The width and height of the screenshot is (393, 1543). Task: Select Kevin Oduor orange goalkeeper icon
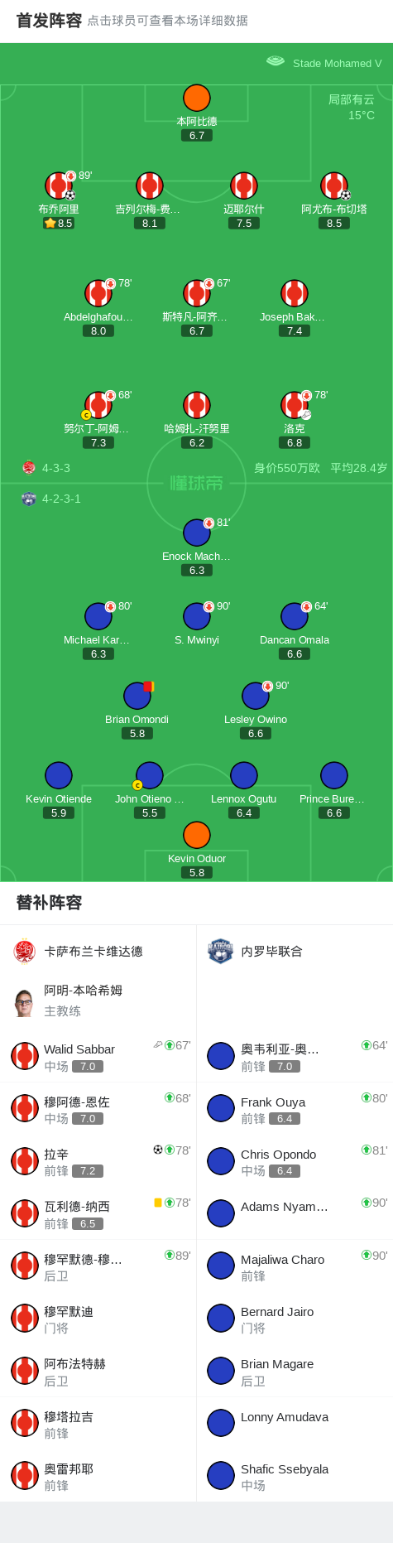click(x=197, y=836)
